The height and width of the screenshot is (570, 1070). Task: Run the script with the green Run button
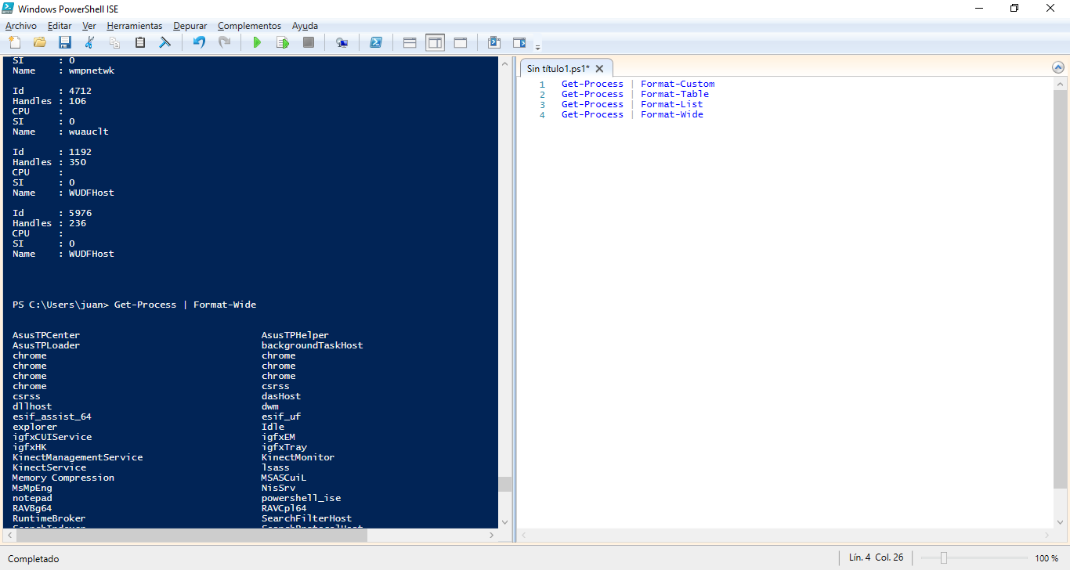click(257, 42)
